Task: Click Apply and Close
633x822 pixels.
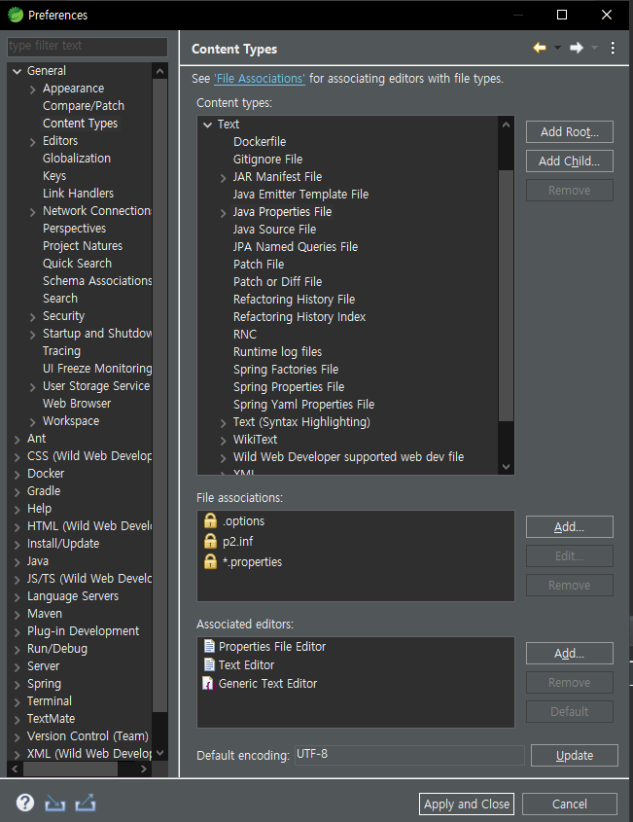Action: coord(467,804)
